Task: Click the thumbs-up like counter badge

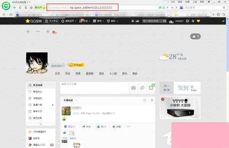Action: [x=195, y=36]
